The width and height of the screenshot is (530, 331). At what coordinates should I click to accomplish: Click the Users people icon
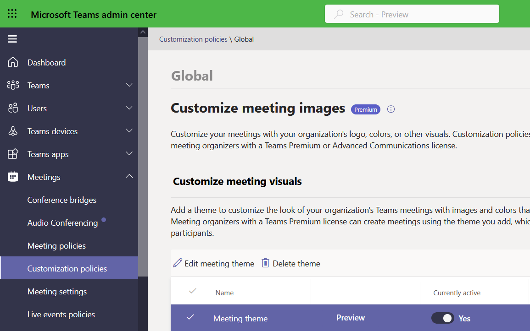13,109
